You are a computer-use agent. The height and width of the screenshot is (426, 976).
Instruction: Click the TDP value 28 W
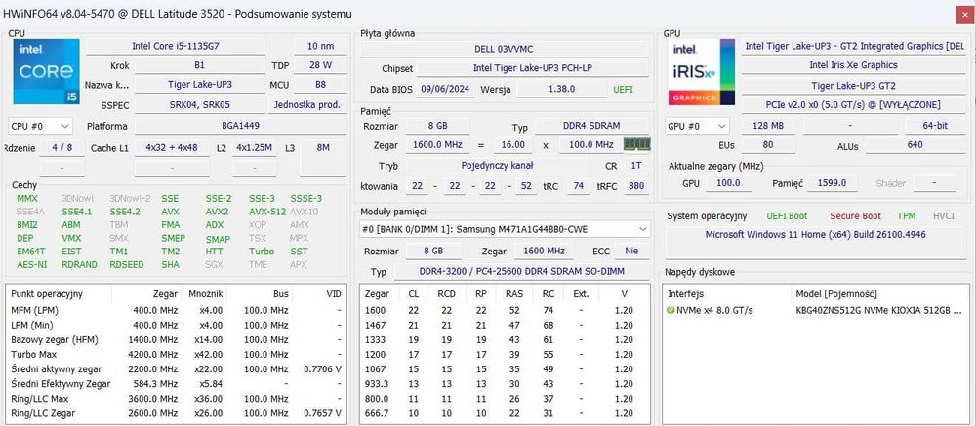(x=320, y=64)
